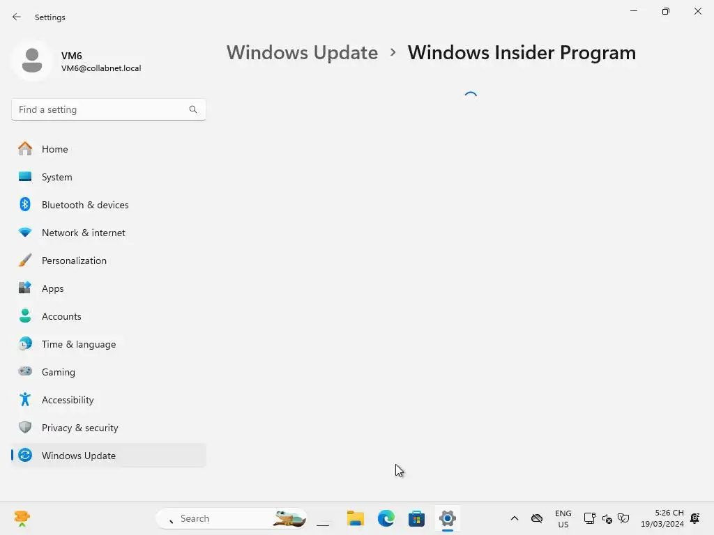Open the notification bell icon
The image size is (714, 535).
coord(695,518)
